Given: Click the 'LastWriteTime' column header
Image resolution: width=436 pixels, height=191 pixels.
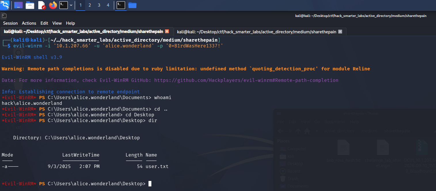Looking at the screenshot, I should (81, 155).
